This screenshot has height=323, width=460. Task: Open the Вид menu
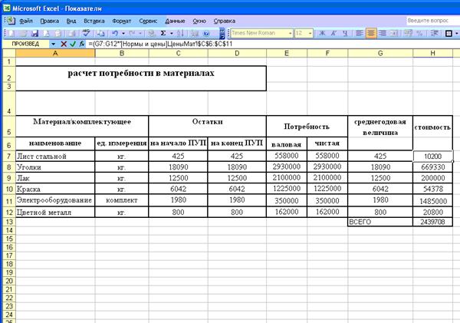[71, 21]
